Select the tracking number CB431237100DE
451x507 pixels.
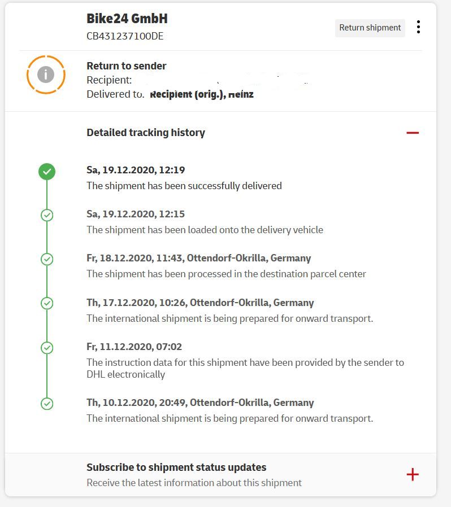pyautogui.click(x=125, y=36)
